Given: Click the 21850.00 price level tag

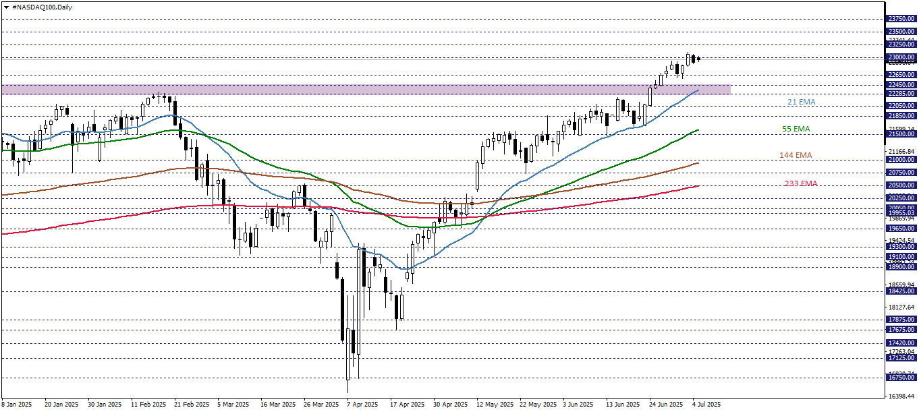Looking at the screenshot, I should 901,115.
